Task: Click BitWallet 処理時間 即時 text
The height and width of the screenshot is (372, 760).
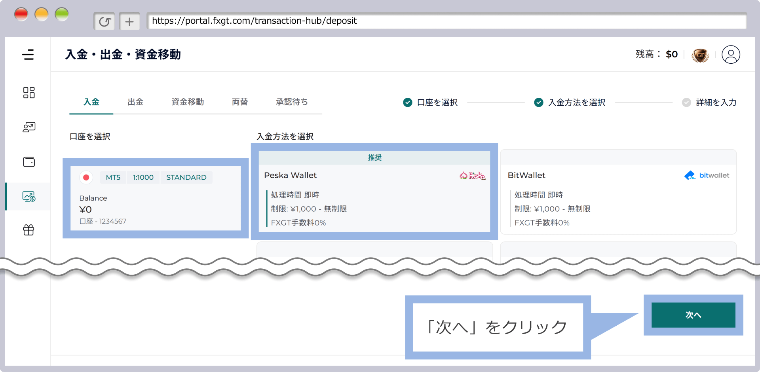Action: click(x=538, y=195)
